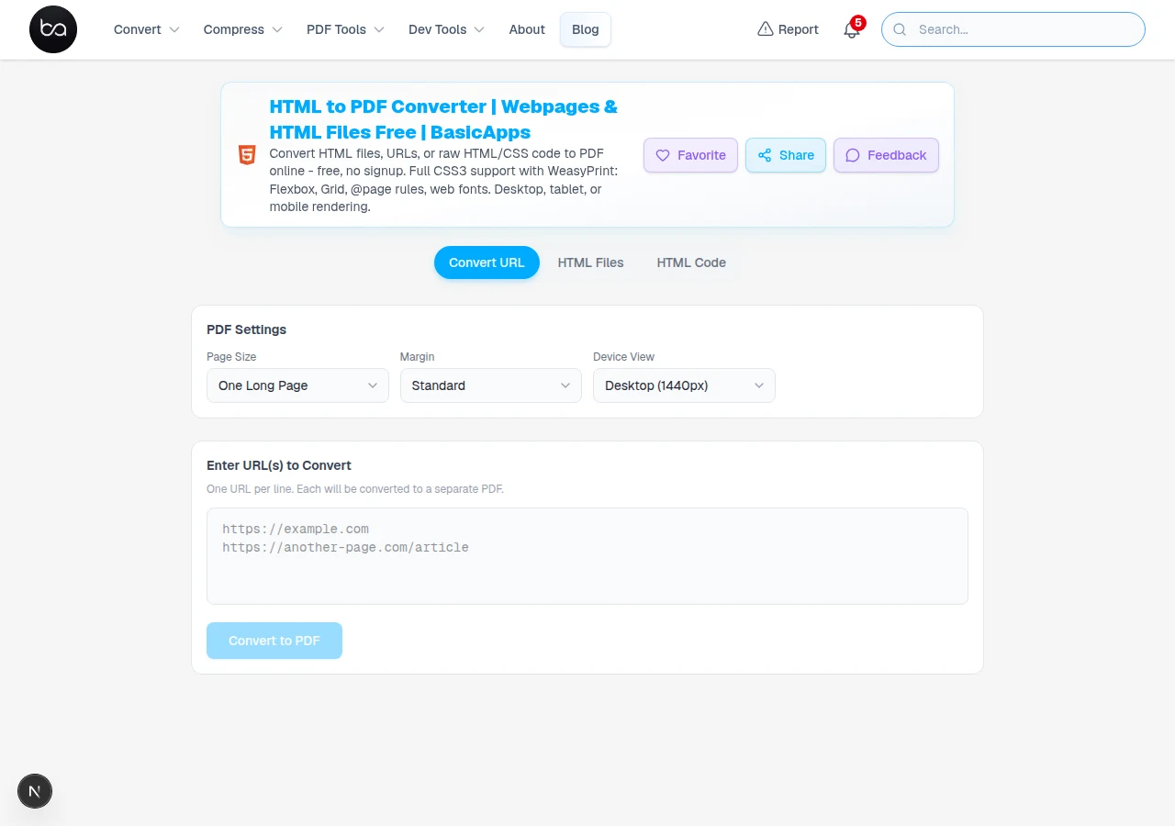Click the red notification count badge

click(x=858, y=23)
